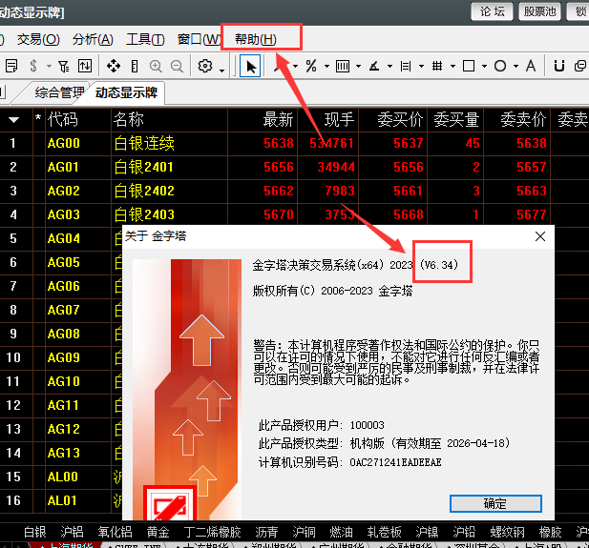Open the settings gear icon
The width and height of the screenshot is (589, 548).
coord(205,66)
